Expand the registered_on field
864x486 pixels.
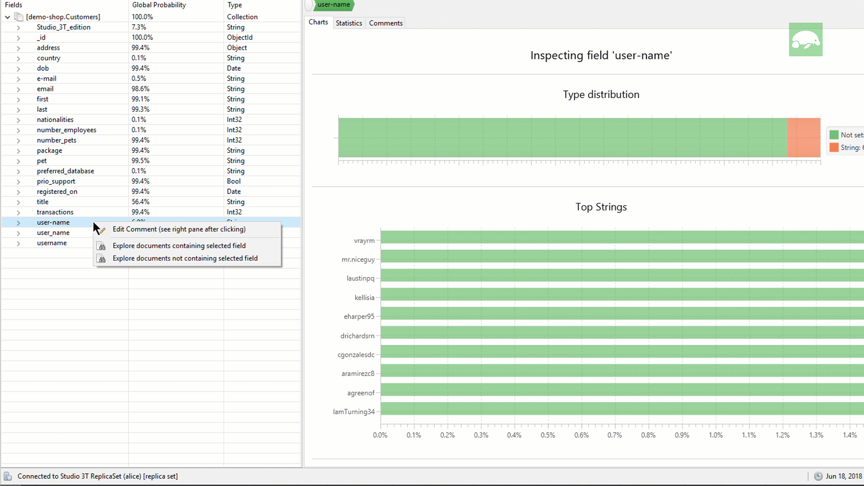tap(18, 192)
